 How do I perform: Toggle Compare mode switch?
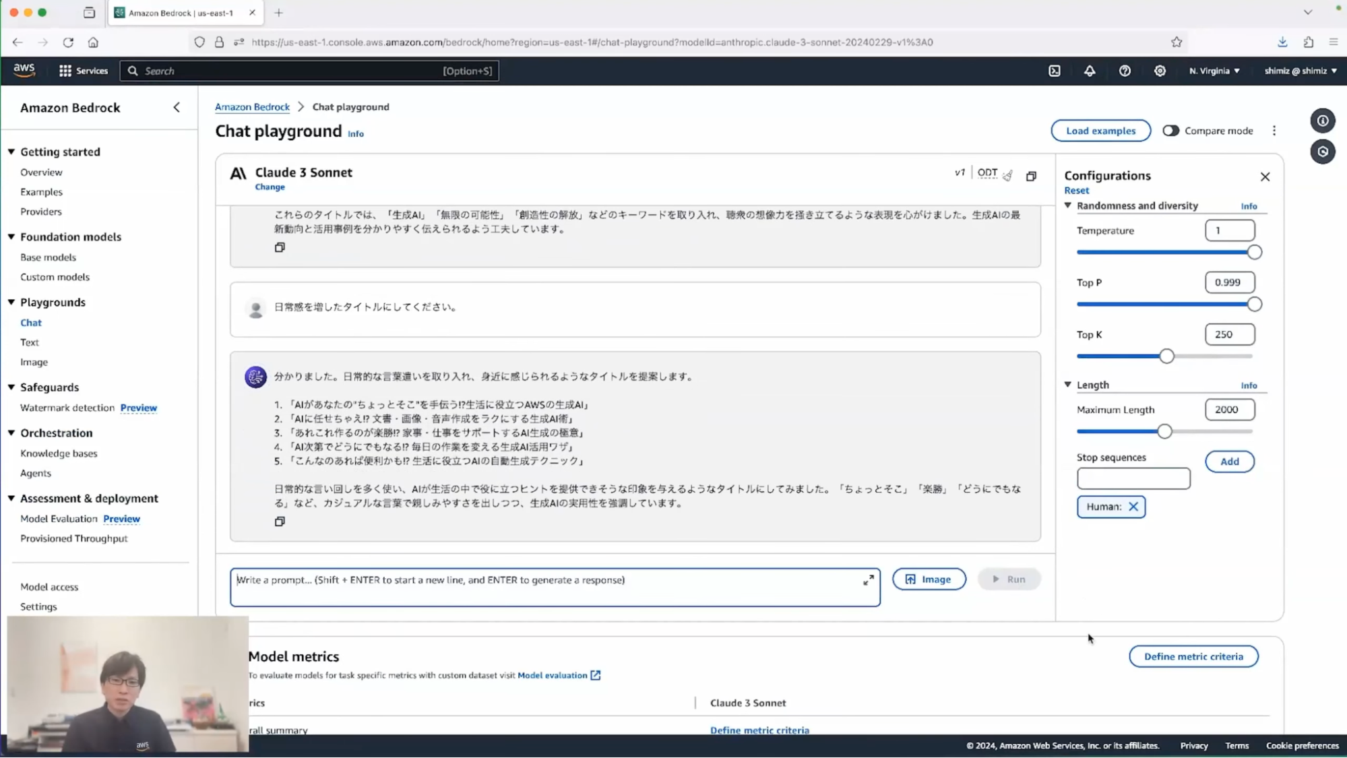tap(1171, 131)
